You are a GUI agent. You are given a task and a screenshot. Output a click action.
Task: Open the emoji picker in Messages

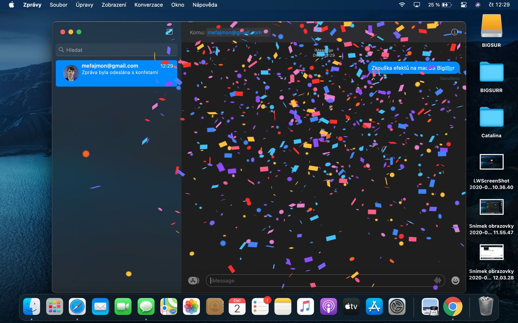[455, 280]
